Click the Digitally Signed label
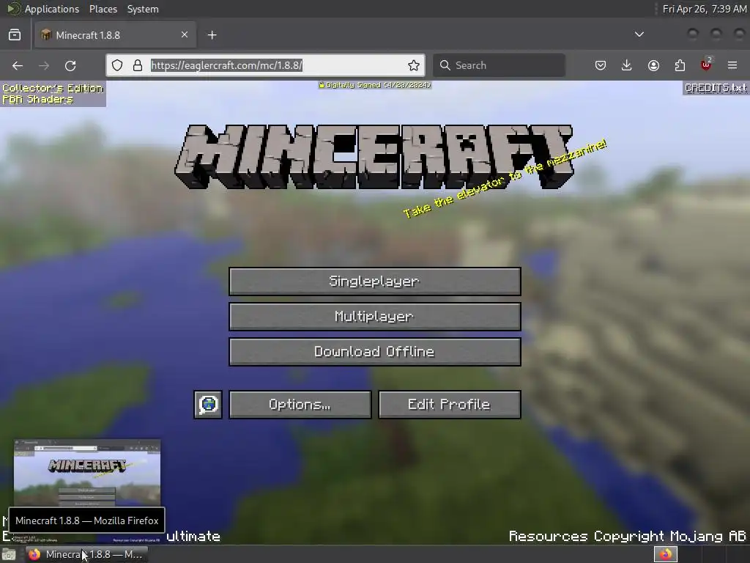 pyautogui.click(x=375, y=85)
